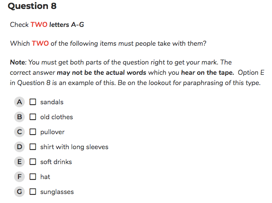Click the letter E circle badge
The image size is (272, 203).
(20, 162)
